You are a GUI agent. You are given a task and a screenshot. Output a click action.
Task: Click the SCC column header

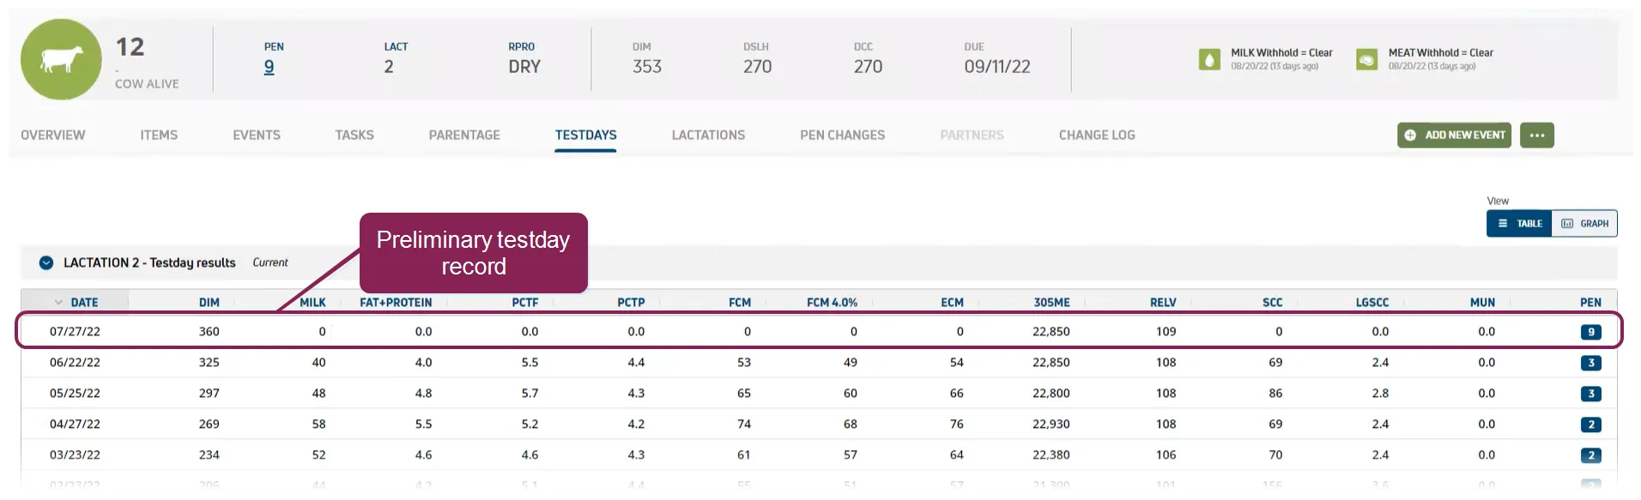pyautogui.click(x=1272, y=302)
